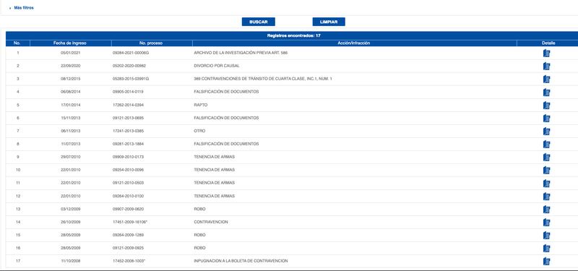
Task: Open detail icon for CONTRAVENCION row 14
Action: point(546,223)
